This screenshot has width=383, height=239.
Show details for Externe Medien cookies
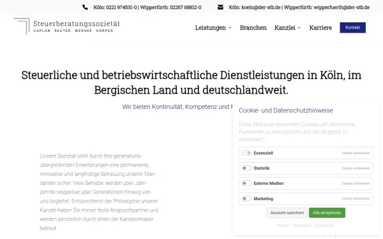pyautogui.click(x=356, y=184)
